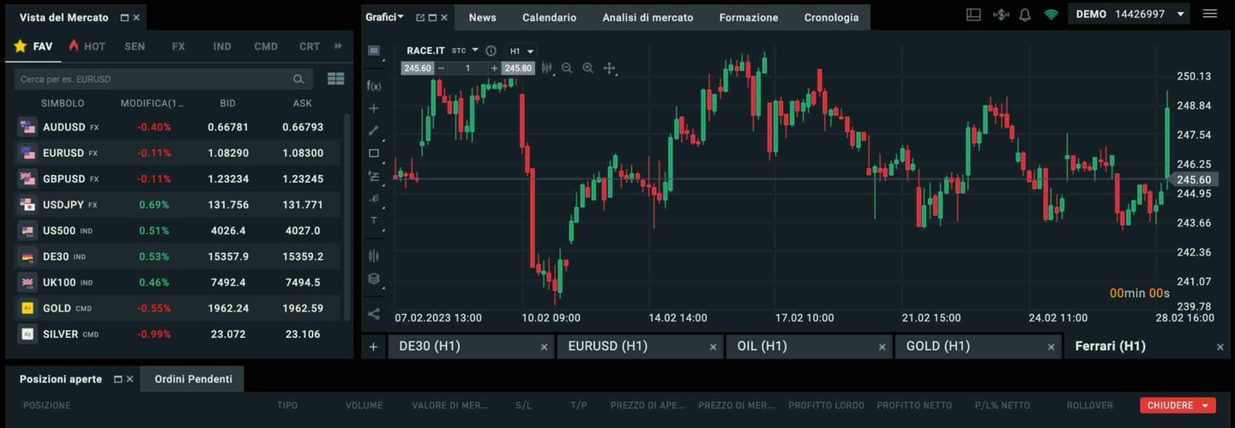Select the text annotation tool

pyautogui.click(x=373, y=220)
